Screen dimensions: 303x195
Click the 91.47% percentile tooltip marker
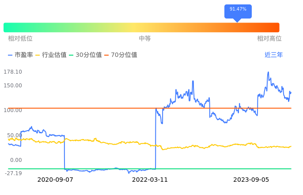coord(238,10)
